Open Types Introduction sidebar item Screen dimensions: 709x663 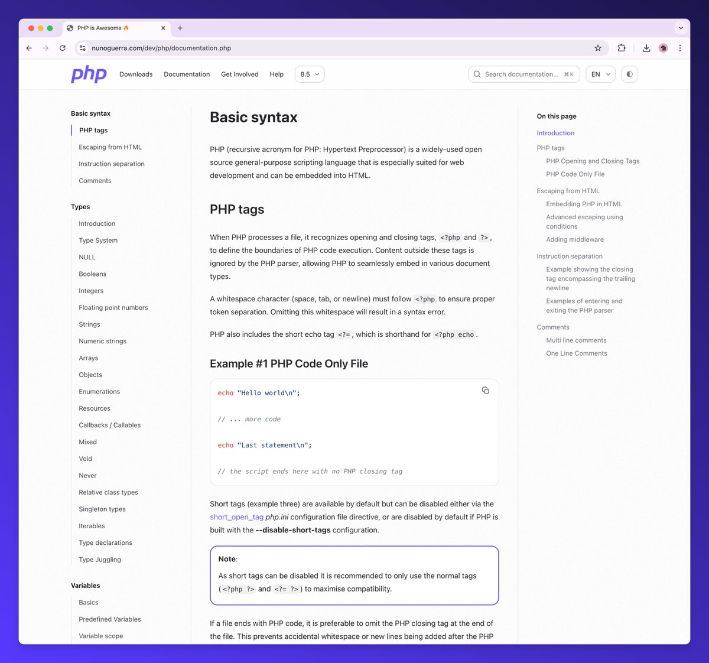click(x=97, y=223)
